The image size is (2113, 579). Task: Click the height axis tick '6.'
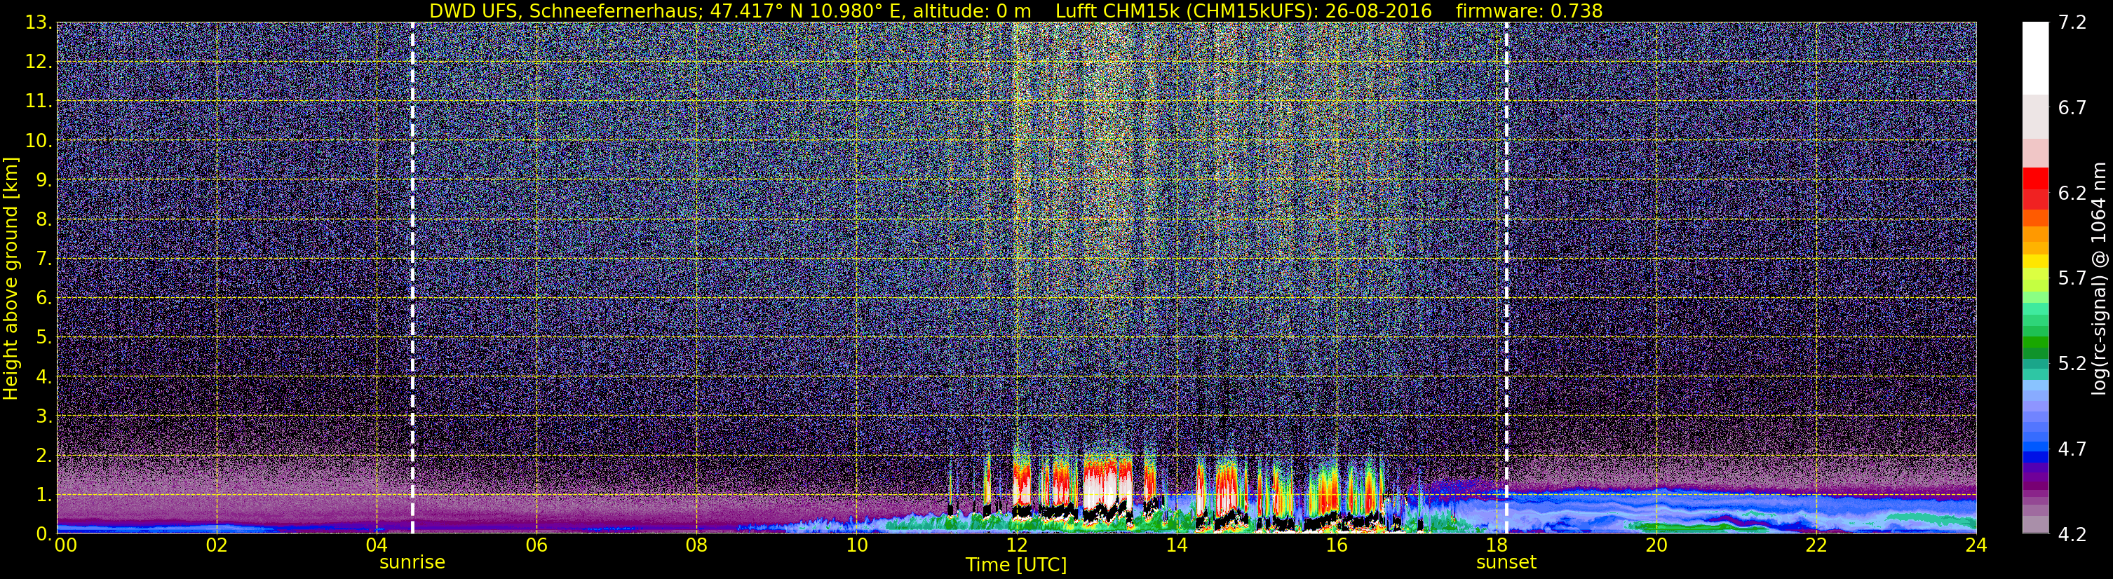click(44, 299)
